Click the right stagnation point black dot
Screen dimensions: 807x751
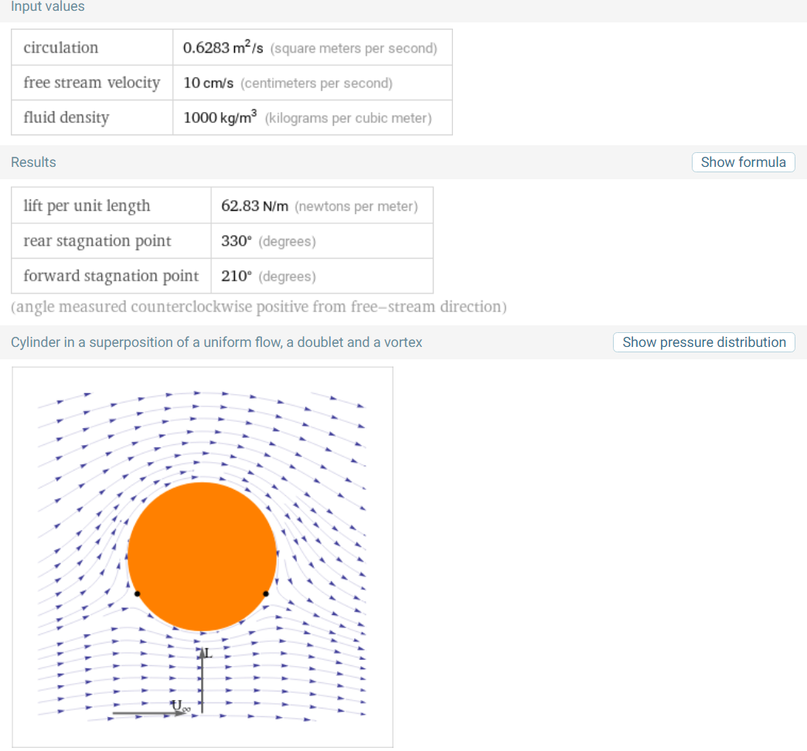click(x=265, y=593)
